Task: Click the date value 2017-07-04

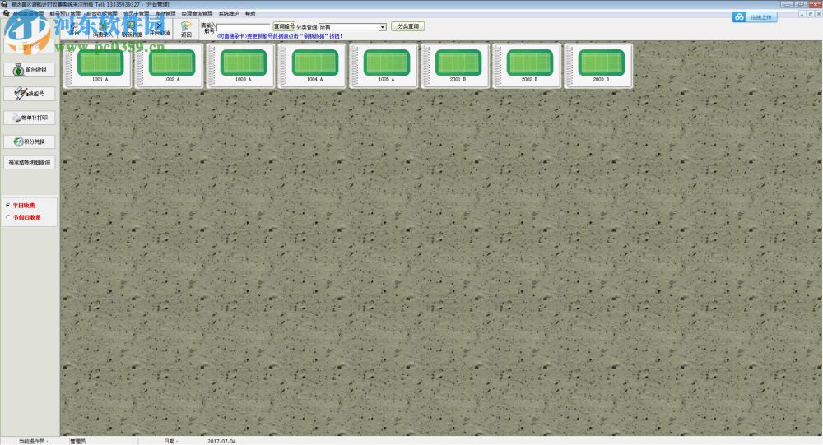Action: click(x=221, y=442)
